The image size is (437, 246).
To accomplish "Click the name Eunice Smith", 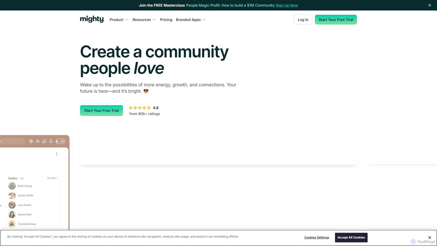I will pos(26,195).
